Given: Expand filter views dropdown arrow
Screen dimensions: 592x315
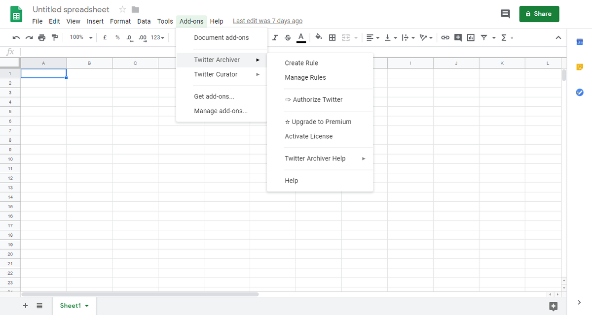Looking at the screenshot, I should click(x=494, y=38).
